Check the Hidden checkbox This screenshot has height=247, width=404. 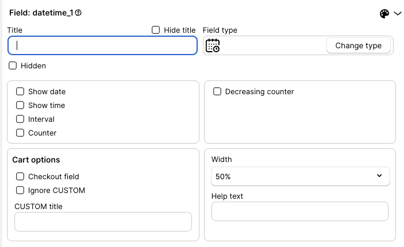pos(13,65)
